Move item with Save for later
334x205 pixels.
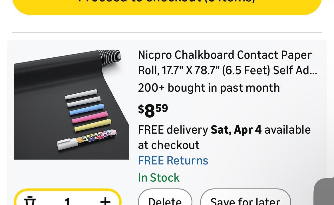pos(246,200)
